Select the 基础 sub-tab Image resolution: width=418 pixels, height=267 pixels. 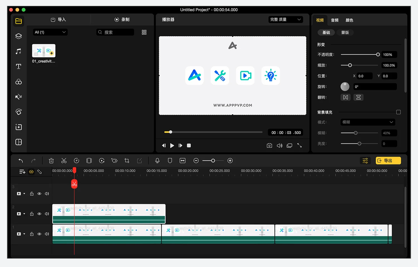326,33
